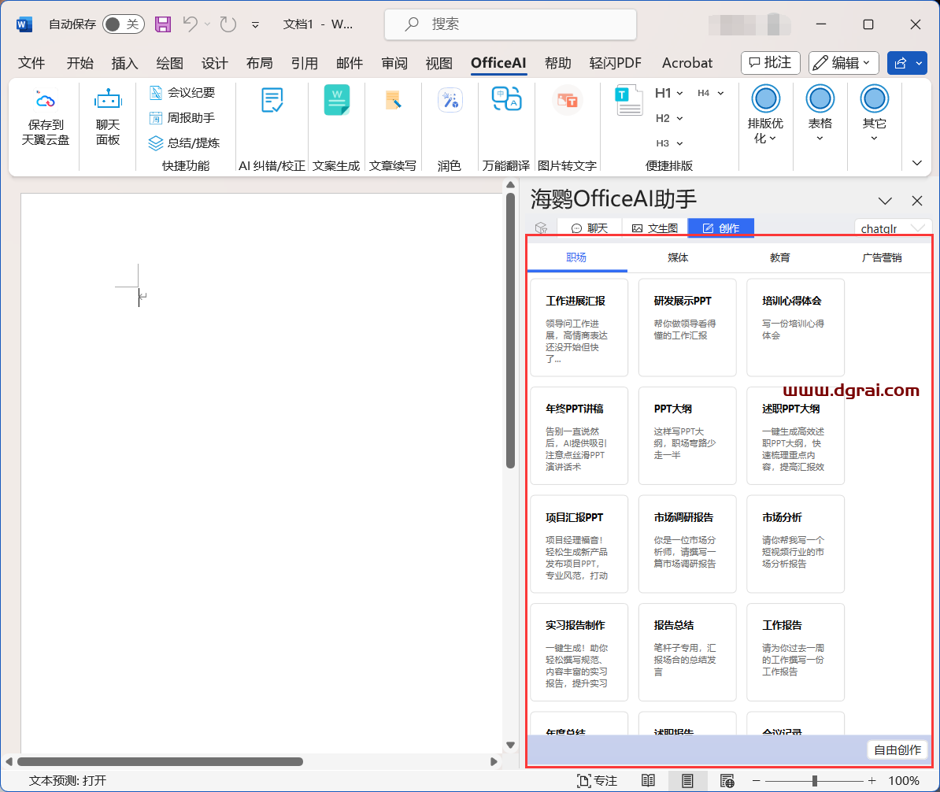Viewport: 940px width, 792px height.
Task: Select the 周报助手 quick function
Action: coord(182,117)
